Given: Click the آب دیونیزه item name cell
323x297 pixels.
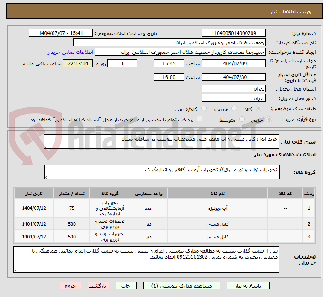Looking at the screenshot, I should [x=218, y=208].
